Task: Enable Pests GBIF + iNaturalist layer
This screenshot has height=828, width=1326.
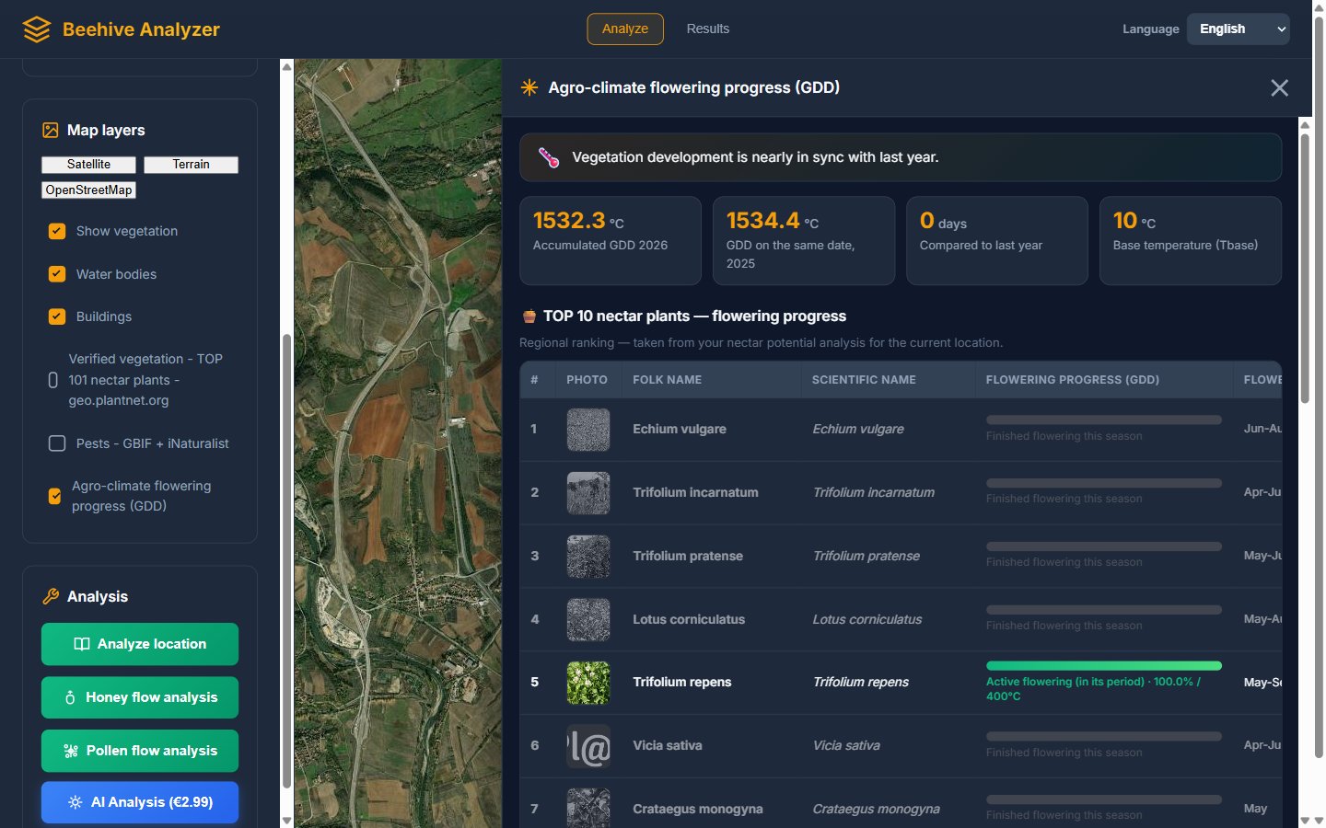Action: (57, 443)
